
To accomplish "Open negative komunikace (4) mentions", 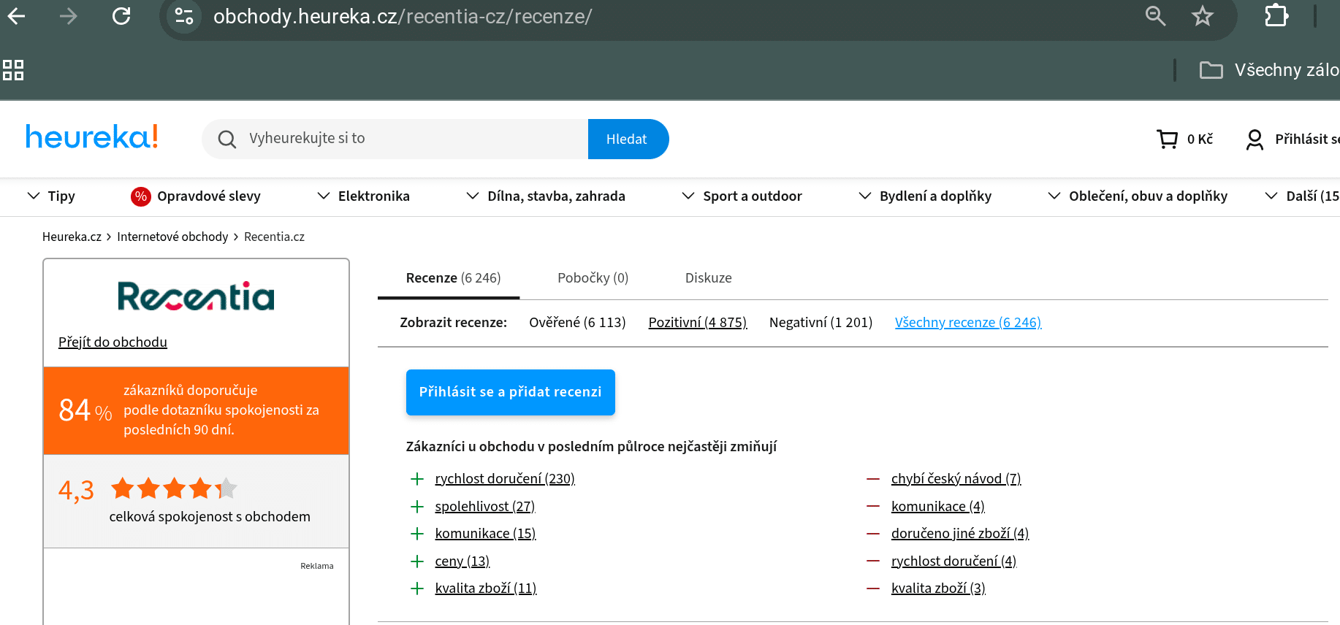I will [x=938, y=507].
